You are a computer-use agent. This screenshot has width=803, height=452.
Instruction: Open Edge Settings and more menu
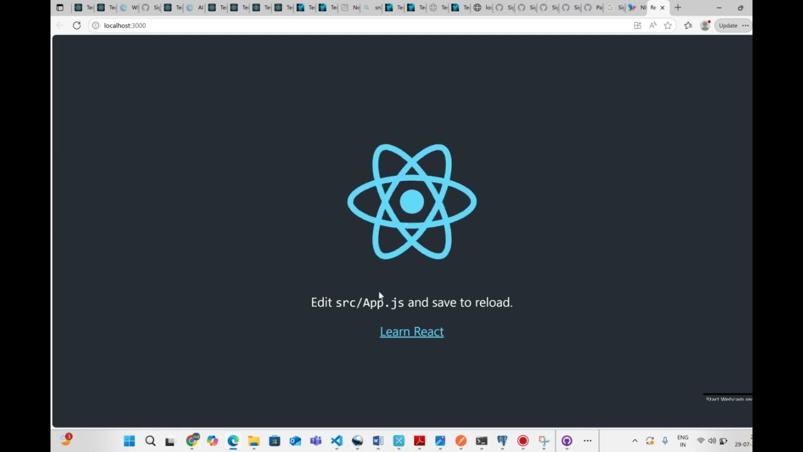pyautogui.click(x=745, y=26)
